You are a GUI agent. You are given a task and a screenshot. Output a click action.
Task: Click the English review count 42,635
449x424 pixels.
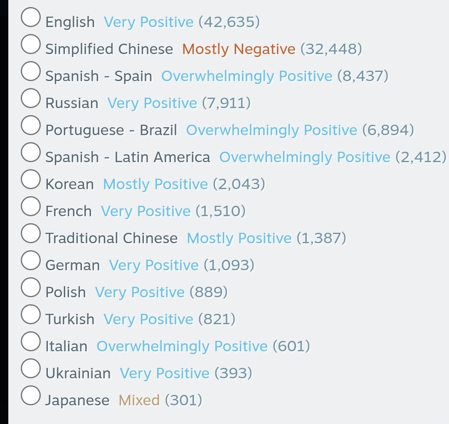click(229, 22)
